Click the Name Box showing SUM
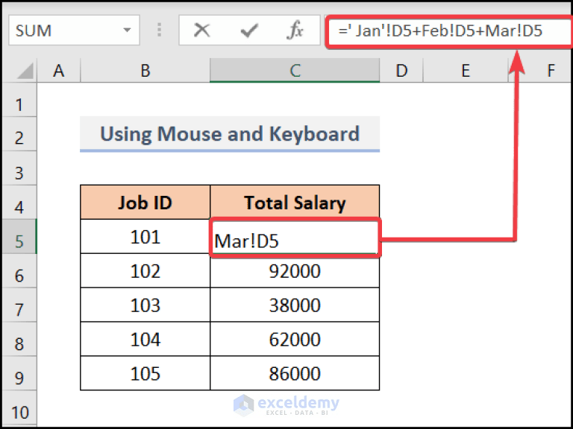The width and height of the screenshot is (573, 429). 74,30
